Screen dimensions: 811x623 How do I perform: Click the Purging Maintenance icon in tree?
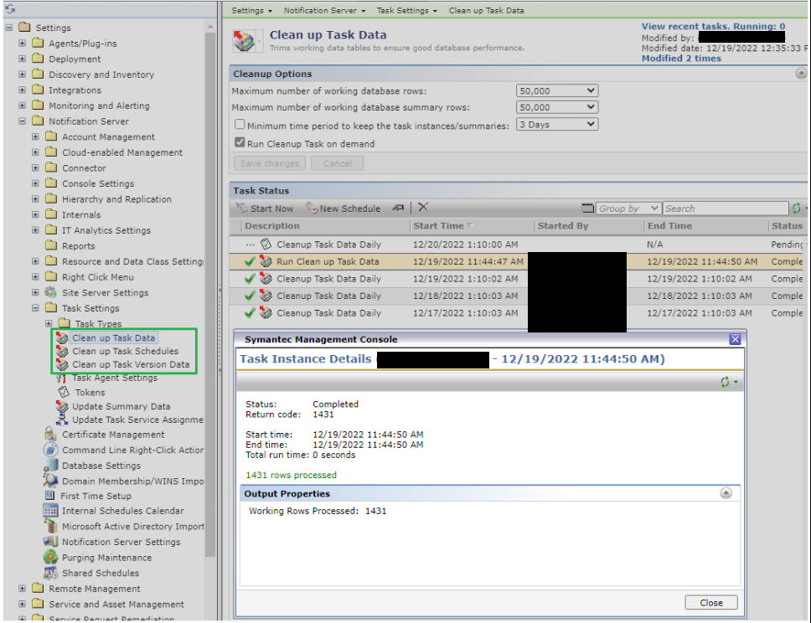50,558
